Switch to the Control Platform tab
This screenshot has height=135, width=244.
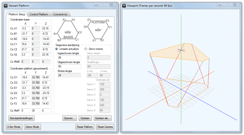point(39,14)
